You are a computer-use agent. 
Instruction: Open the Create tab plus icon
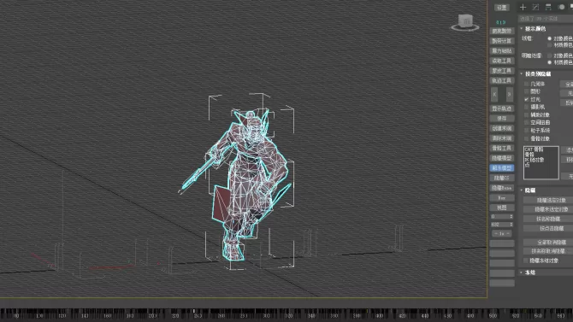coord(523,8)
